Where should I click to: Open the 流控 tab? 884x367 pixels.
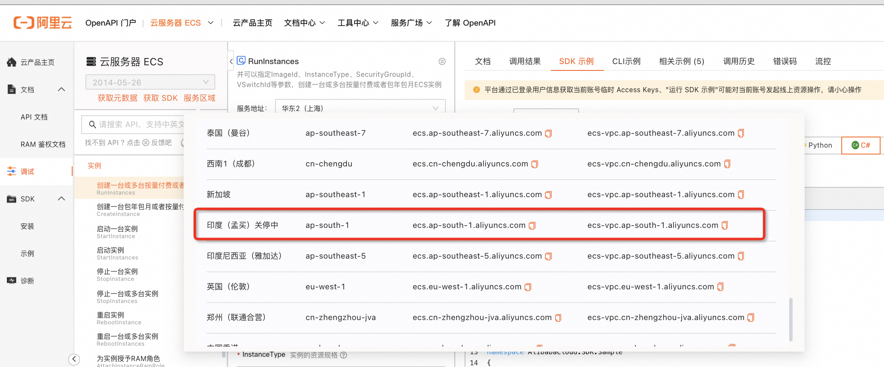click(x=823, y=61)
